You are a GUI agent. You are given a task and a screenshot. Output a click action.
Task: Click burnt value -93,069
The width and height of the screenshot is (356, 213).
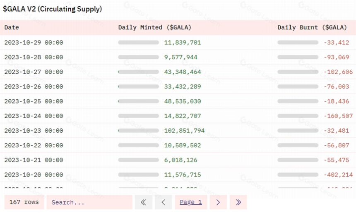click(x=336, y=57)
